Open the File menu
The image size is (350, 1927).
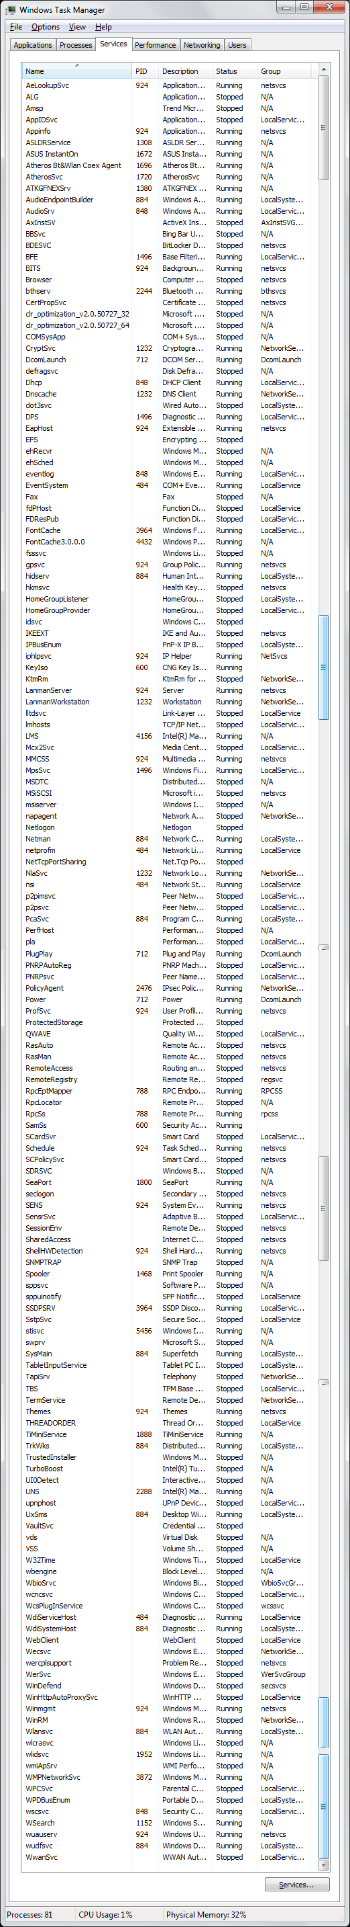click(15, 27)
